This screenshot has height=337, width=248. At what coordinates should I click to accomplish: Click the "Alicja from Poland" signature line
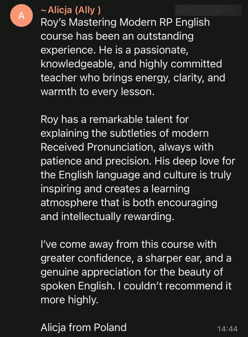84,327
